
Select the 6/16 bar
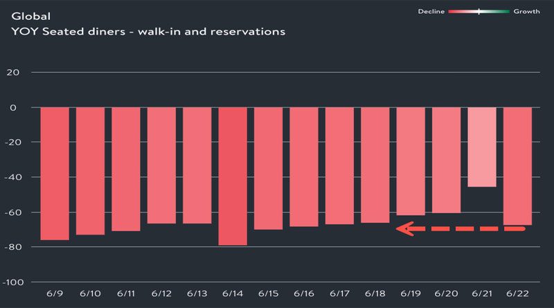tap(304, 167)
